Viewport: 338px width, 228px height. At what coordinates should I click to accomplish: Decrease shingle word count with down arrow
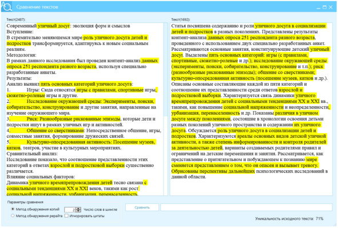[x=79, y=211]
